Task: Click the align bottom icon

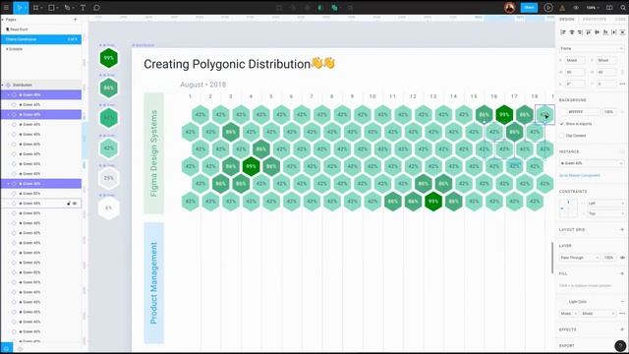Action: coord(605,32)
